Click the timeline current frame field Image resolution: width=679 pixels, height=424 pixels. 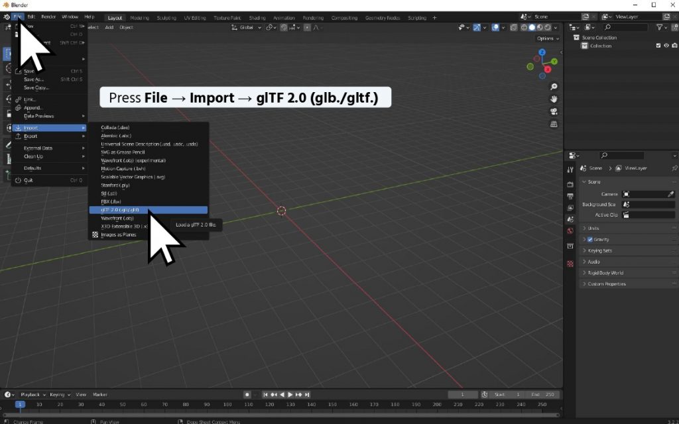click(462, 395)
